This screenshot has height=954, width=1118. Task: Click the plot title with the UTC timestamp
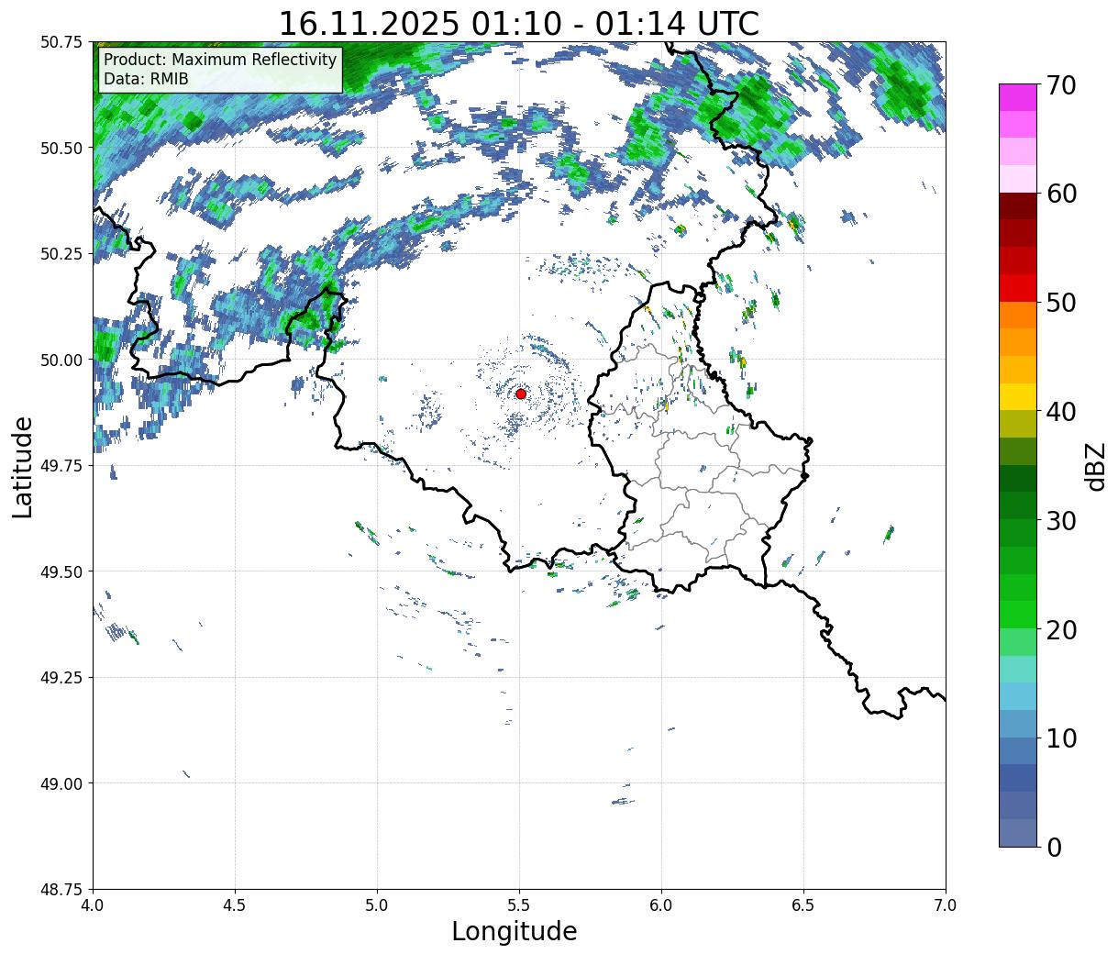tap(519, 23)
